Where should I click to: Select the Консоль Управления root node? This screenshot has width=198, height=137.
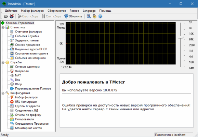20,23
